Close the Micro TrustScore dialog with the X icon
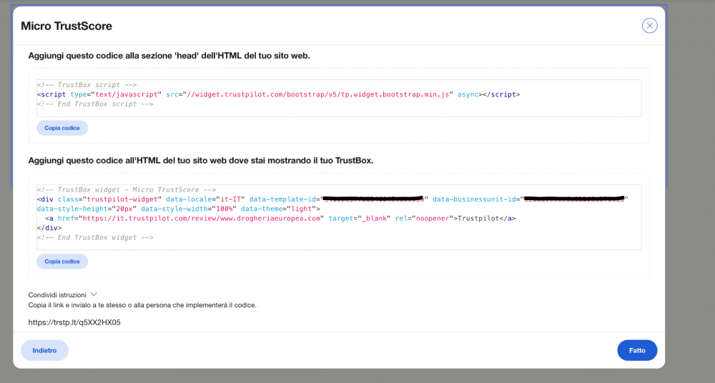Viewport: 715px width, 383px height. coord(649,26)
